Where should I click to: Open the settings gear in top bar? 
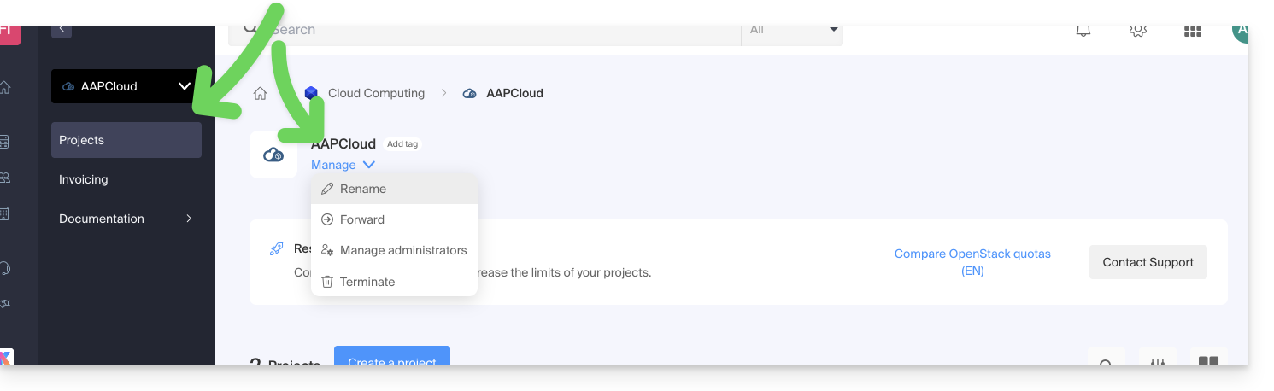click(x=1137, y=31)
